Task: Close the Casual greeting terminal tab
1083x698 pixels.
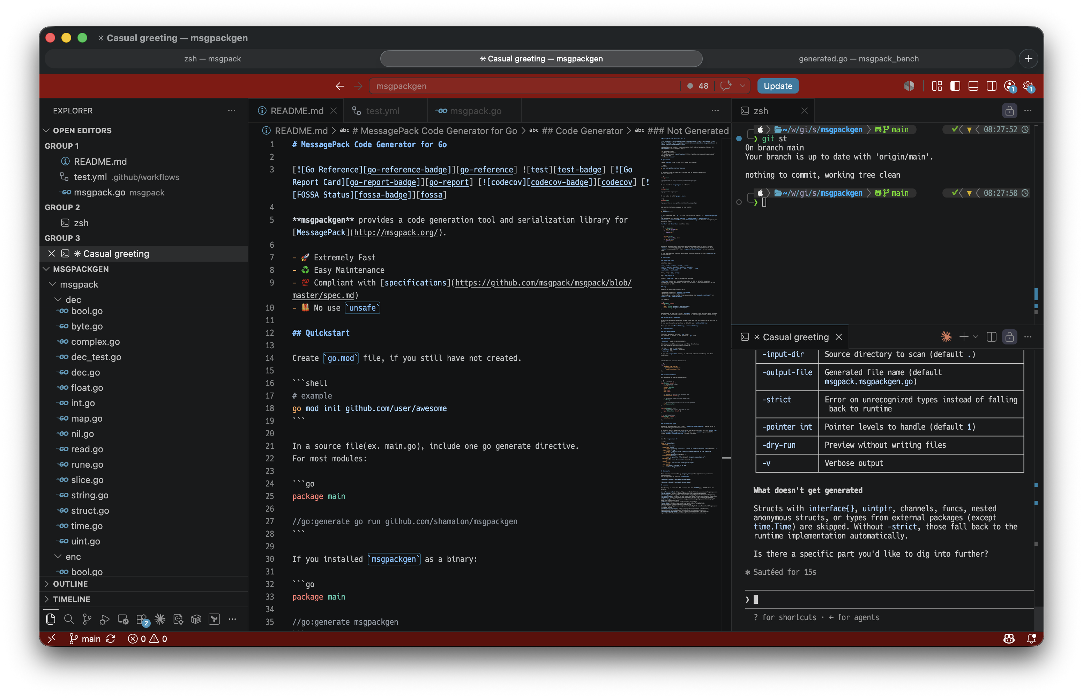Action: pos(839,337)
